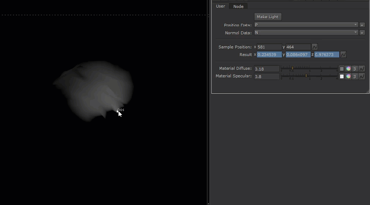Expand the Position Data dropdown
The height and width of the screenshot is (205, 370).
(x=306, y=25)
